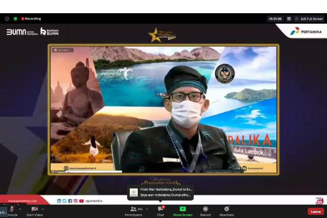Open video options caret beside Start Video

click(x=43, y=209)
